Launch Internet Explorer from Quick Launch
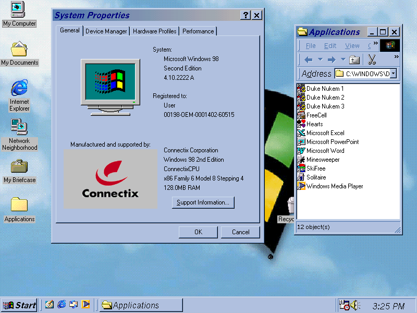This screenshot has height=313, width=417. point(62,304)
